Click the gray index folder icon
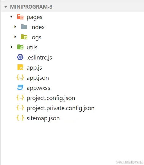Viewport: 144px width, 165px height. pyautogui.click(x=24, y=27)
